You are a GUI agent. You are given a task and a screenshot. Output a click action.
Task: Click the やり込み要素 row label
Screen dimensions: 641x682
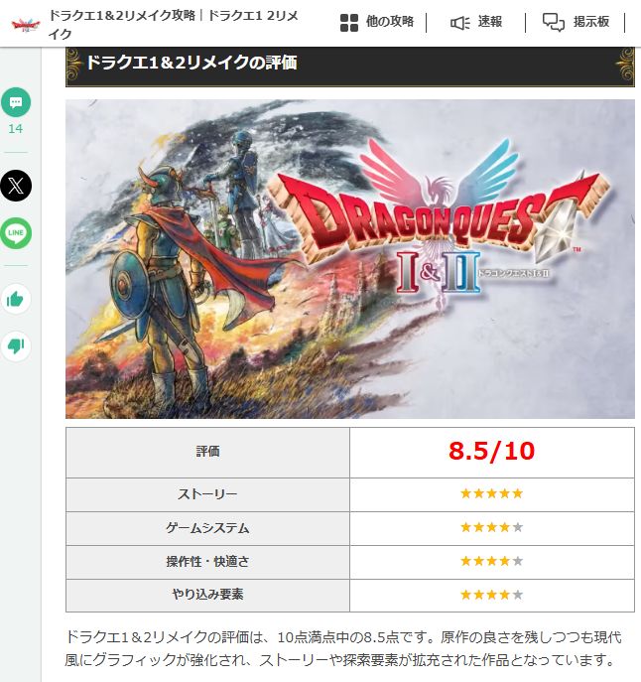[x=207, y=595]
